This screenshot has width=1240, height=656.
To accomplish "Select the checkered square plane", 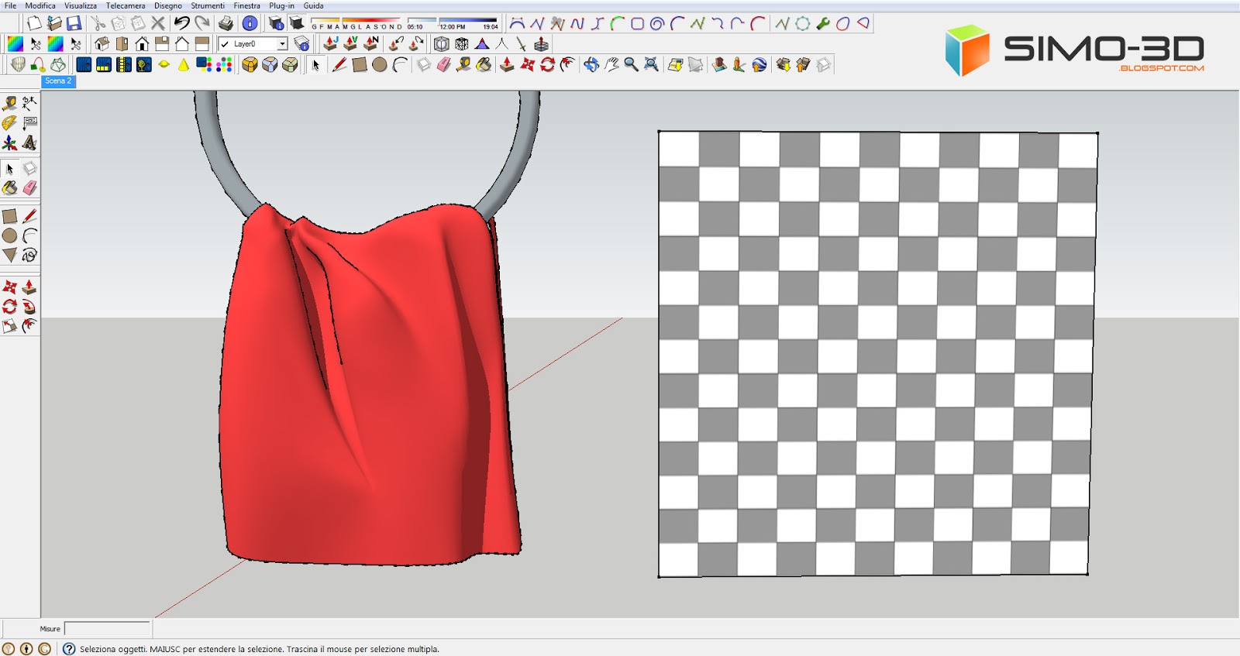I will [877, 354].
